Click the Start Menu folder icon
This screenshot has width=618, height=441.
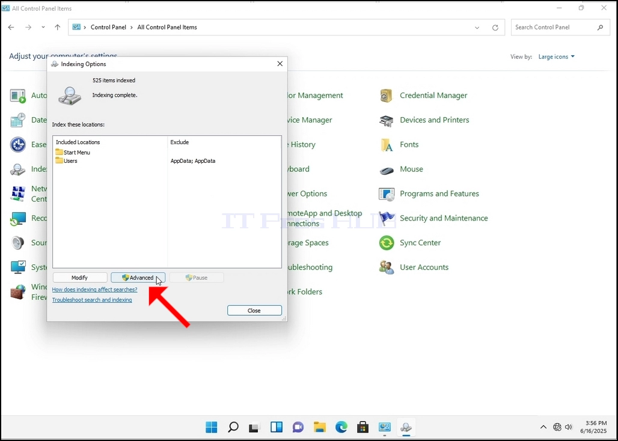click(x=59, y=152)
